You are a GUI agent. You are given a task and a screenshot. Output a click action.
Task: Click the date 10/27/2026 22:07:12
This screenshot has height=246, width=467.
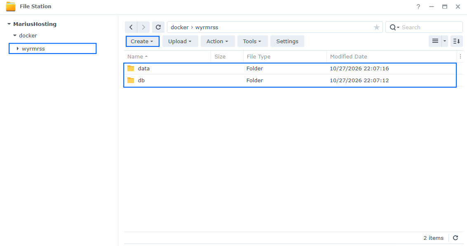359,80
